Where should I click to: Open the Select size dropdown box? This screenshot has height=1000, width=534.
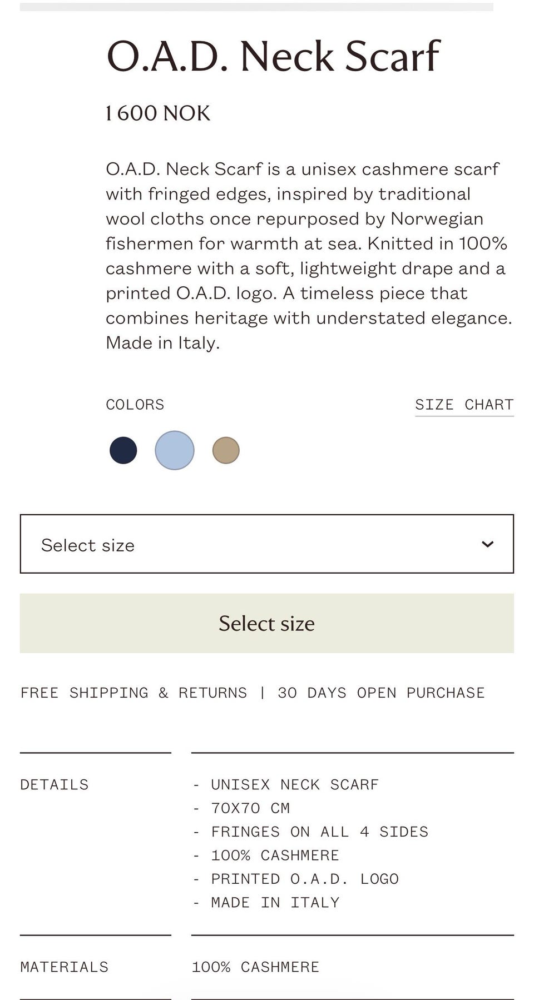pos(266,544)
